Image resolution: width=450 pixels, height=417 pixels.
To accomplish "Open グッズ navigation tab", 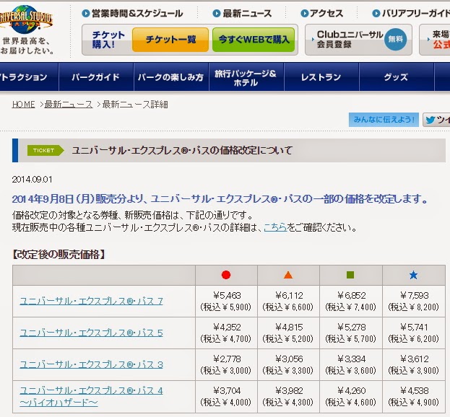I will coord(397,76).
